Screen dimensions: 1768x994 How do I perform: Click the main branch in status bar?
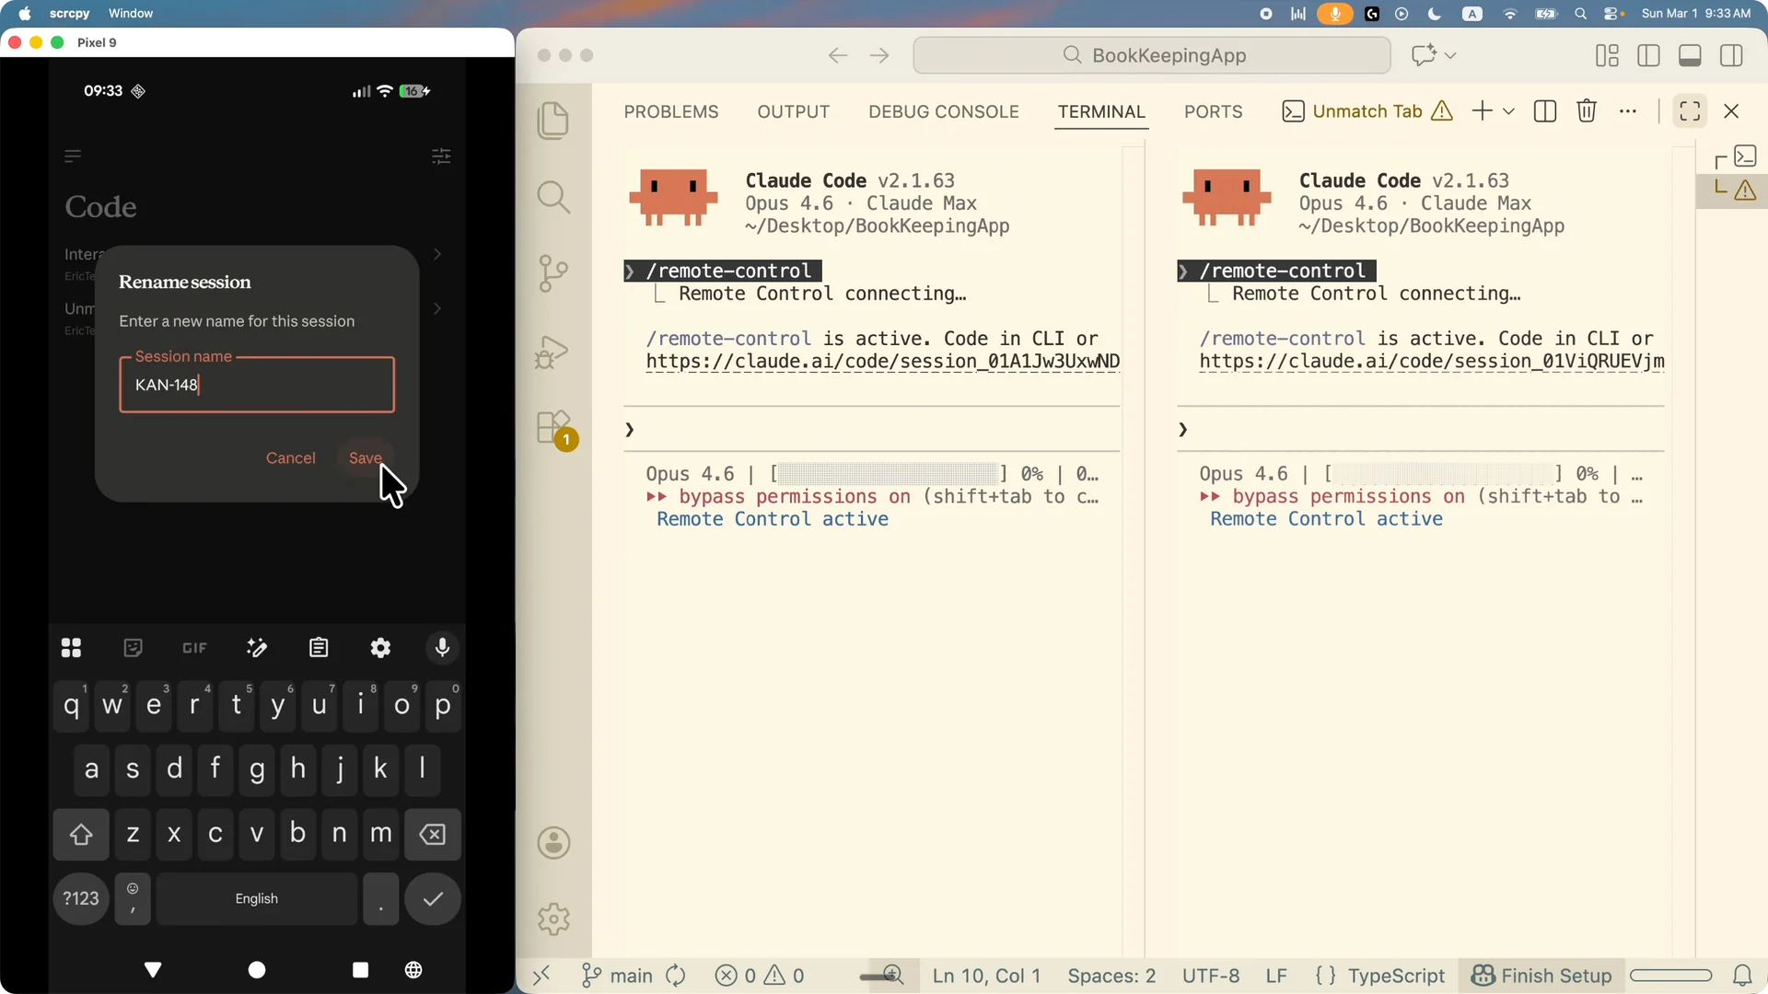coord(618,976)
